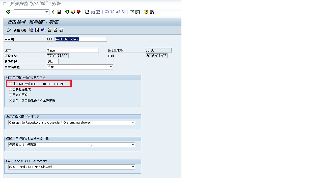Screen dimensions: 323x192
Task: Select the '自動記錄更改' radio button
Action: [10, 89]
